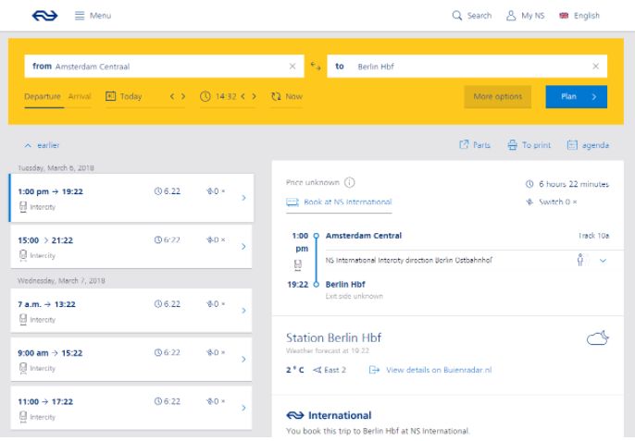This screenshot has height=441, width=635.
Task: Print the itinerary via To print
Action: pos(529,145)
